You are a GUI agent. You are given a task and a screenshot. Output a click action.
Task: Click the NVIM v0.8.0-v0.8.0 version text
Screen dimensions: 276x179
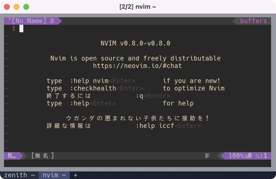pyautogui.click(x=135, y=43)
